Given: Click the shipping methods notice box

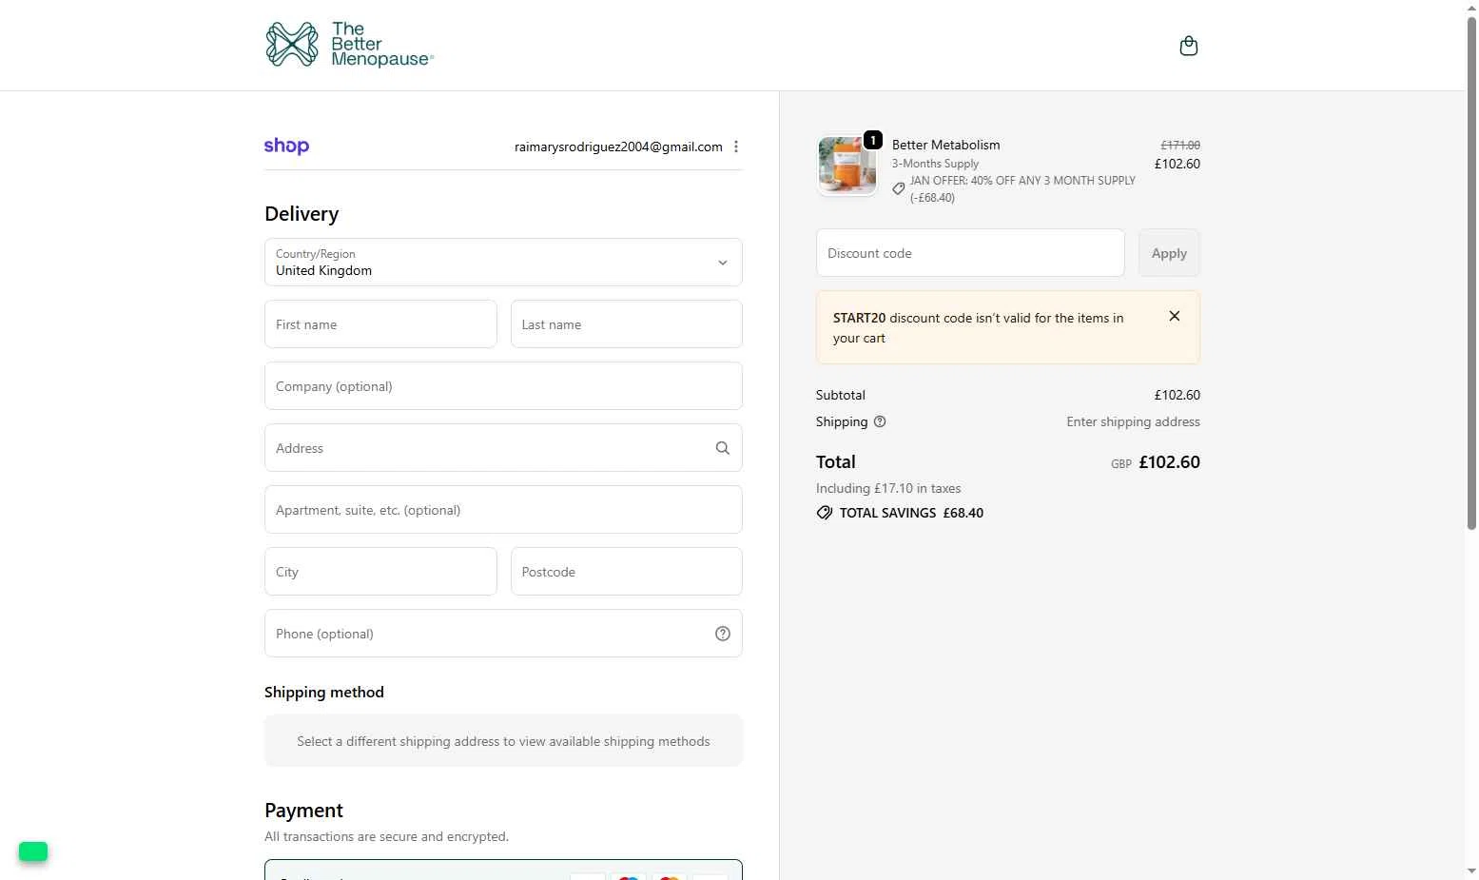Looking at the screenshot, I should tap(503, 741).
